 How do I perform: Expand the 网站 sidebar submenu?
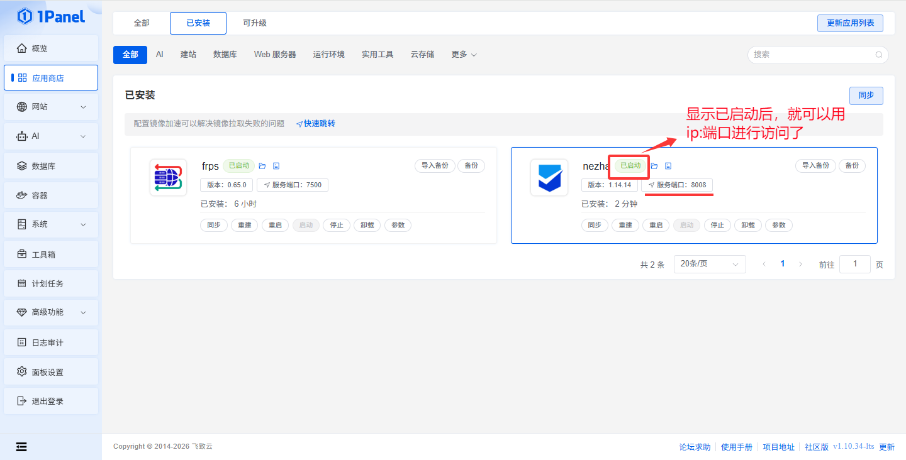click(83, 107)
